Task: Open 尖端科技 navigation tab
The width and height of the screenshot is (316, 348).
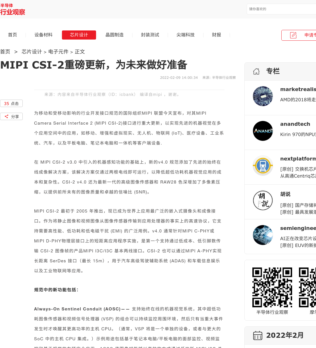Action: coord(186,35)
